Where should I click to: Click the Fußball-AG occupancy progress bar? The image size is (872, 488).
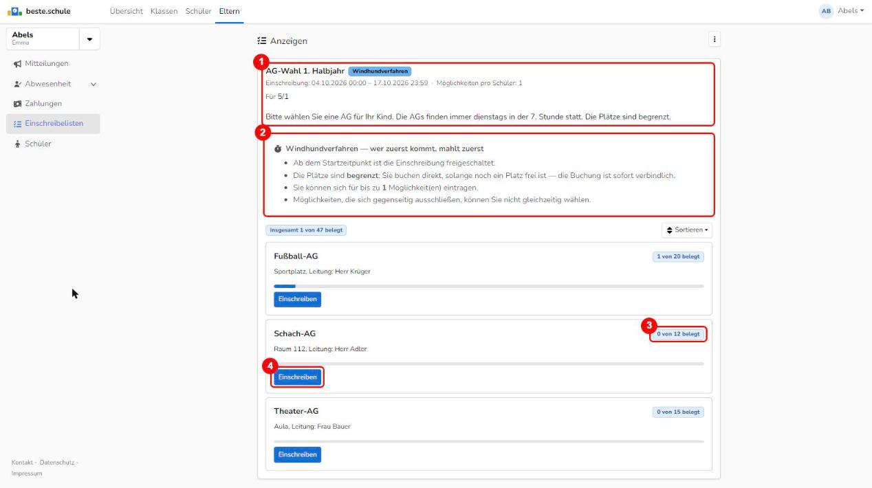pos(489,286)
